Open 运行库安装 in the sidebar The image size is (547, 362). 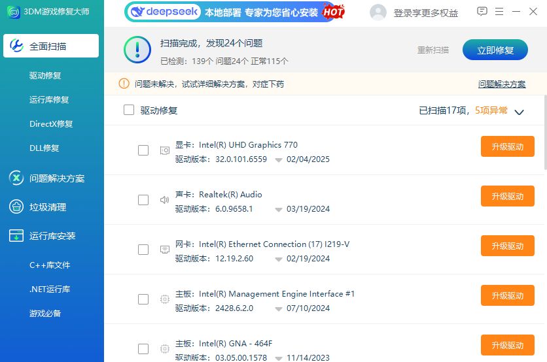pyautogui.click(x=52, y=236)
